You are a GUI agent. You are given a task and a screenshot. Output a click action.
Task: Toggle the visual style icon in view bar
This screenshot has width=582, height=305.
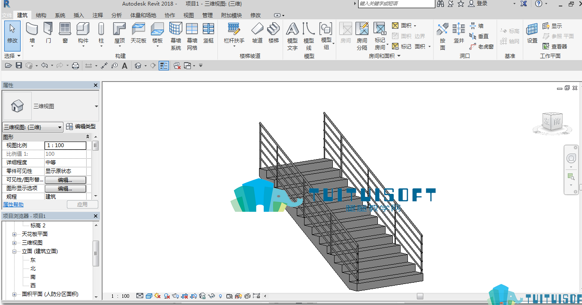point(149,296)
